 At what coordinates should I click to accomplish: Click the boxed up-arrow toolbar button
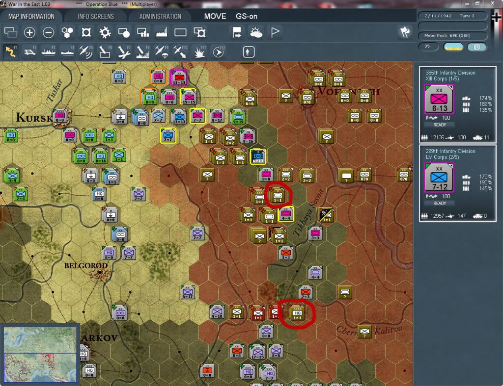pos(248,52)
